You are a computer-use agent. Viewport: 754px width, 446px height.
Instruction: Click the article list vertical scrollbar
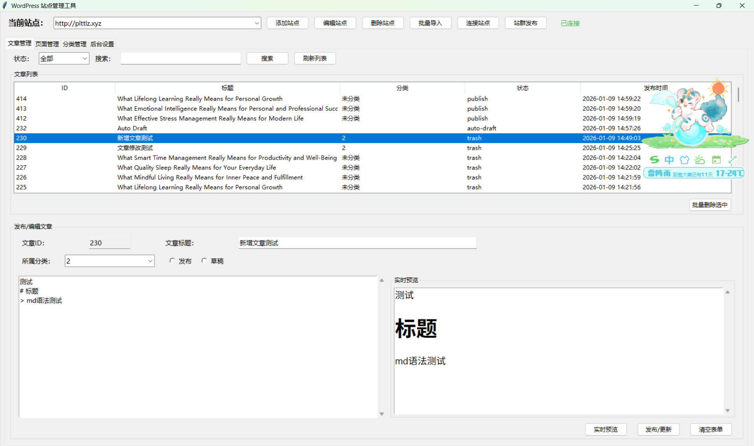pyautogui.click(x=738, y=94)
